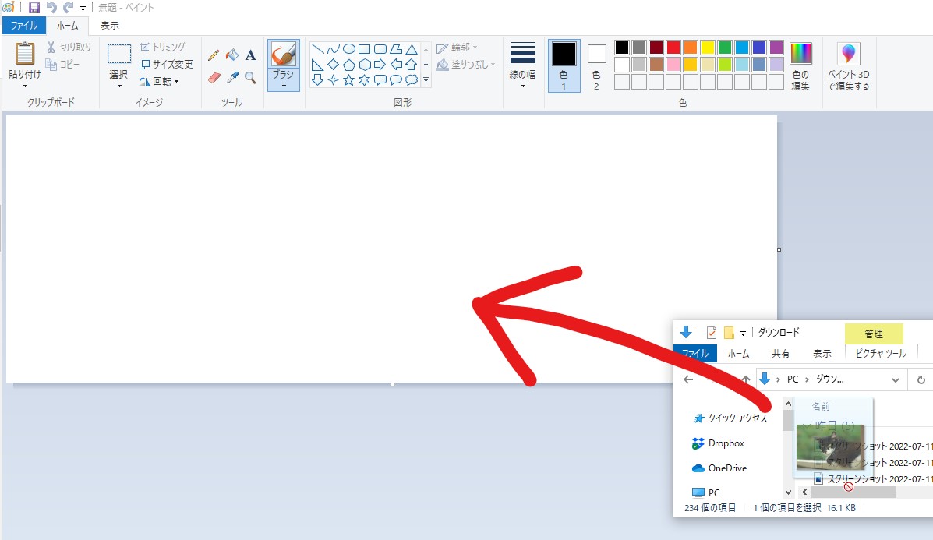Select the Eraser tool
The height and width of the screenshot is (540, 933).
tap(214, 78)
